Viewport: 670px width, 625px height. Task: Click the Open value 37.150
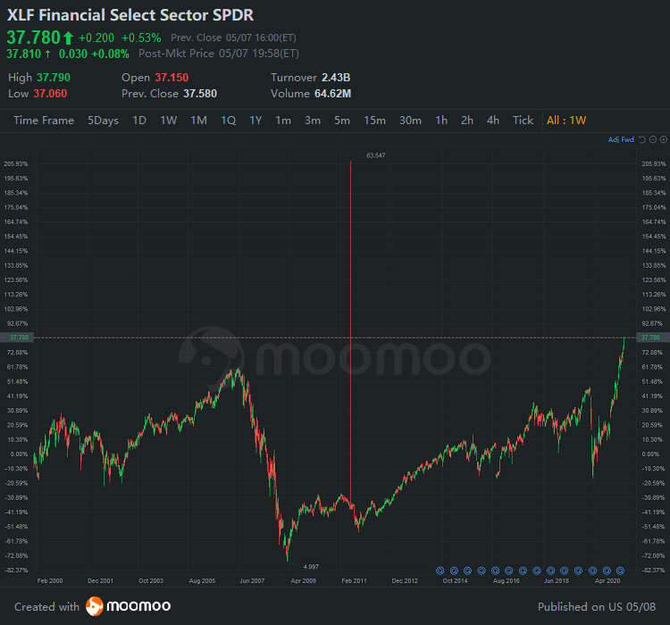[x=172, y=78]
